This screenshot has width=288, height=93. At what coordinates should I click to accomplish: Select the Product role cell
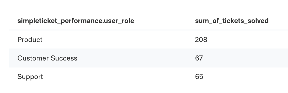30,40
